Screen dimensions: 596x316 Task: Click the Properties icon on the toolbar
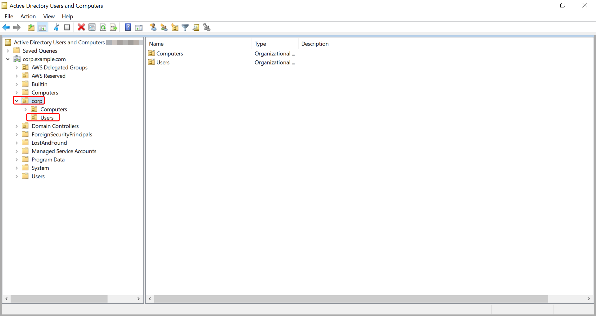(x=92, y=27)
